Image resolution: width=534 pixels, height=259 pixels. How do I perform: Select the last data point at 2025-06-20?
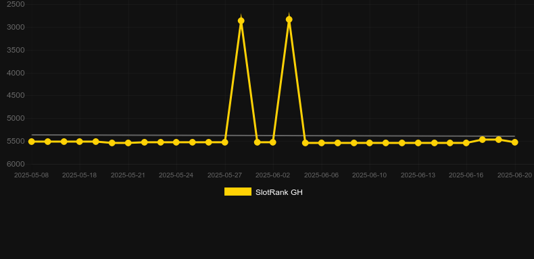click(514, 142)
